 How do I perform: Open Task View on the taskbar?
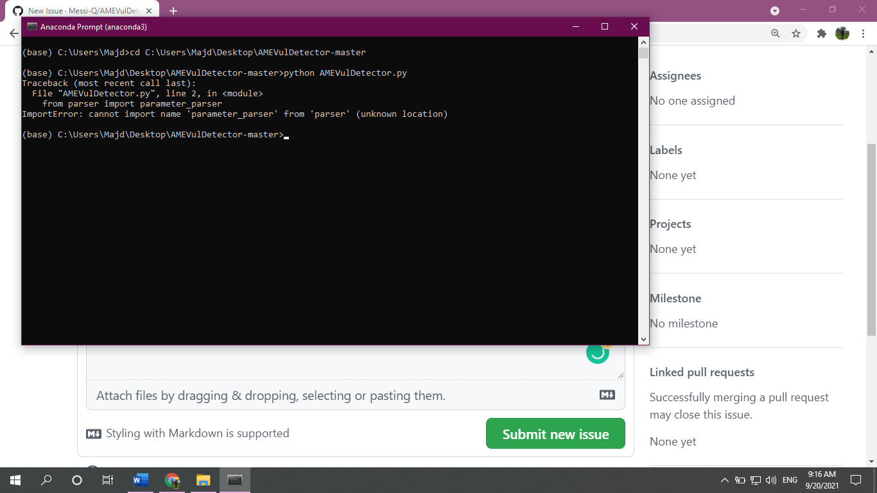coord(108,480)
